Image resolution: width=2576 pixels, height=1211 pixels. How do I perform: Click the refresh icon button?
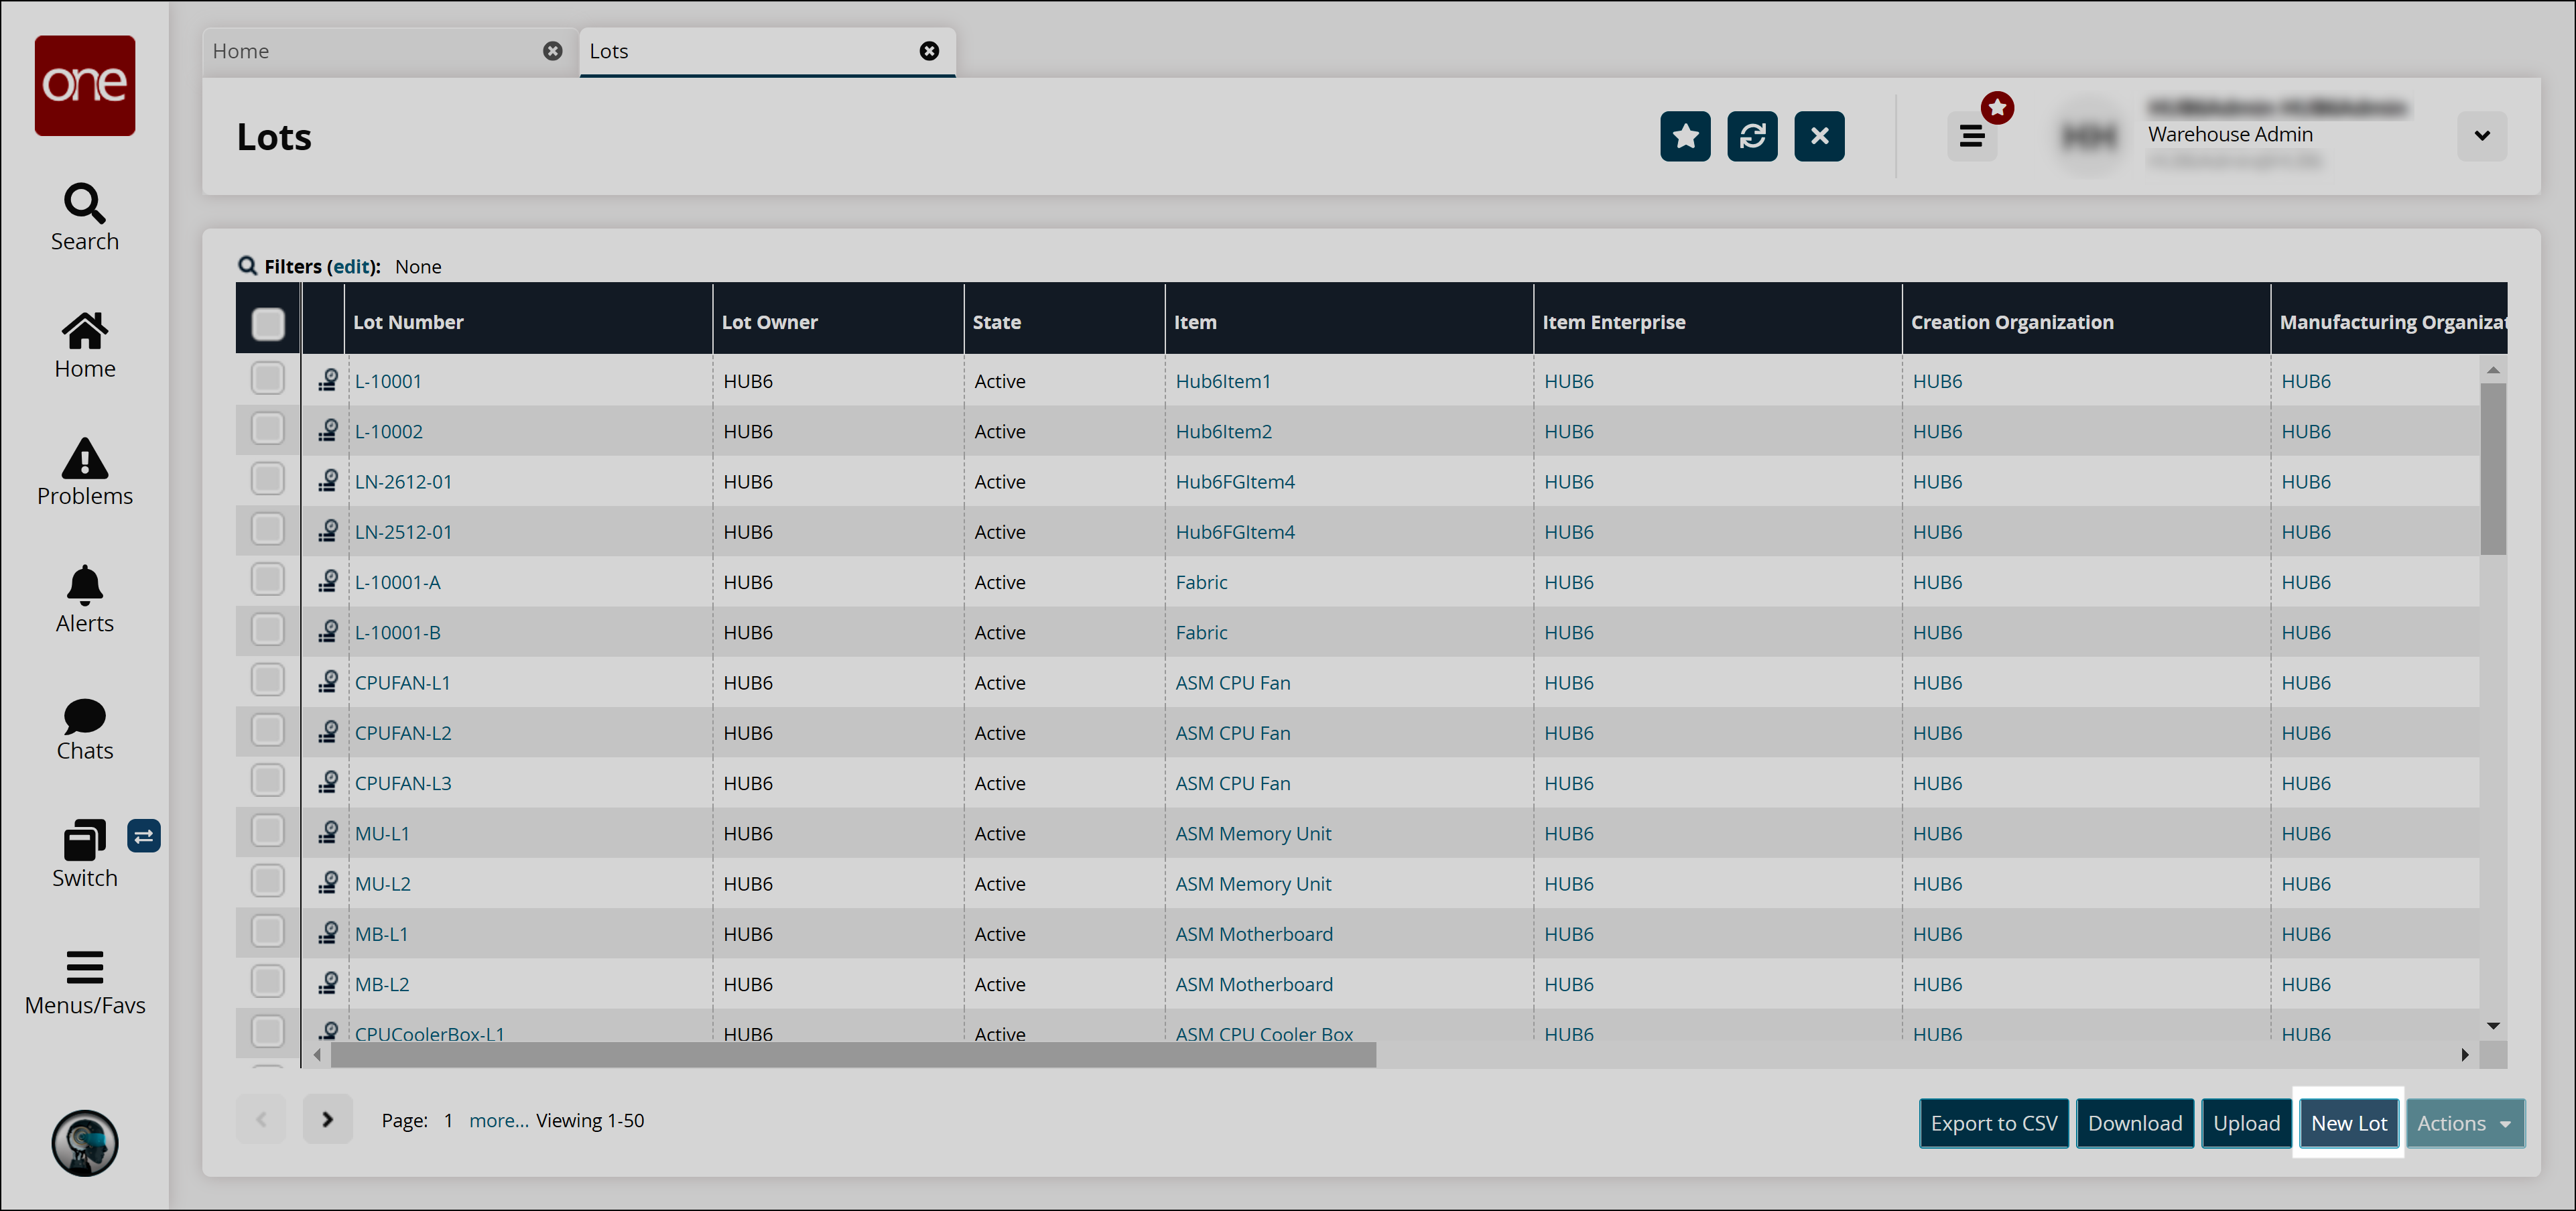coord(1752,136)
